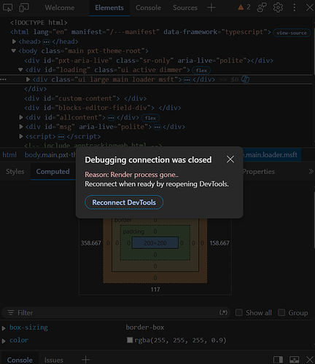Select the custom-content div row
Image resolution: width=315 pixels, height=364 pixels.
[85, 98]
